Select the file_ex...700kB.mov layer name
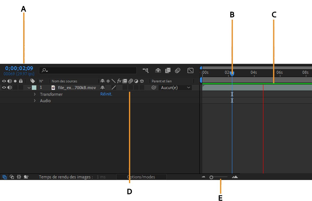 pyautogui.click(x=77, y=88)
